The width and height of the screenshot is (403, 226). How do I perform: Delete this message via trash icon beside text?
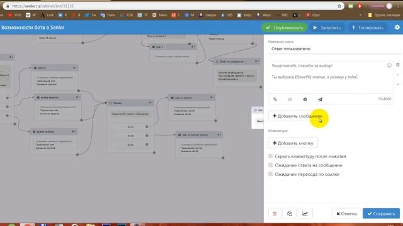pyautogui.click(x=397, y=65)
